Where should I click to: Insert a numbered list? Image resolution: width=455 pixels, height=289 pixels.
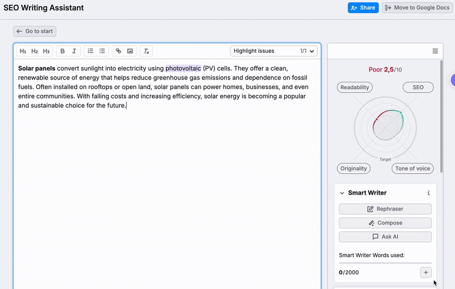pos(90,51)
